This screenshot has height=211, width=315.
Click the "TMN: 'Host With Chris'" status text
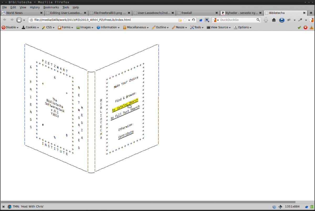coord(28,207)
